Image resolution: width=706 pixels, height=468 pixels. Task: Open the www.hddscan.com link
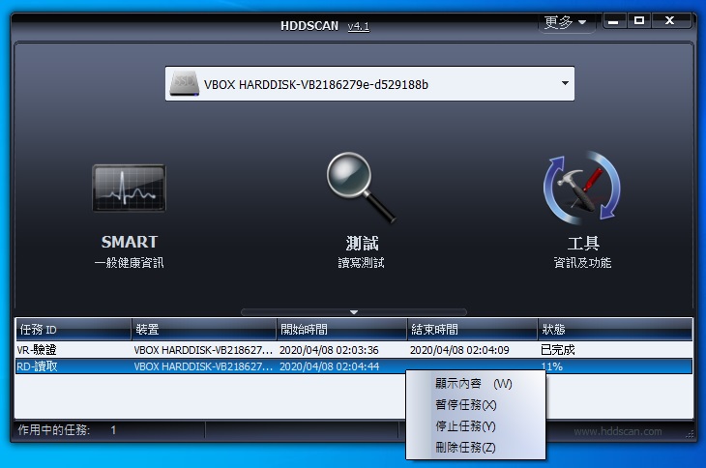coord(617,431)
